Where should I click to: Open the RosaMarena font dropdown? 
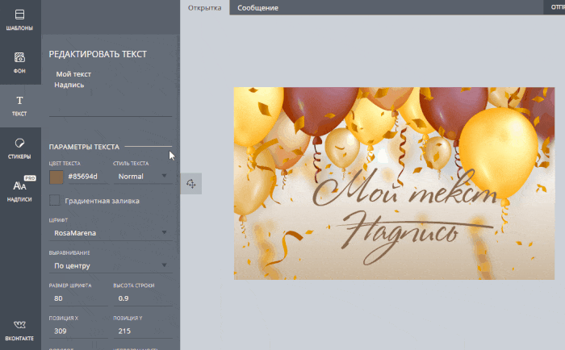click(x=111, y=233)
